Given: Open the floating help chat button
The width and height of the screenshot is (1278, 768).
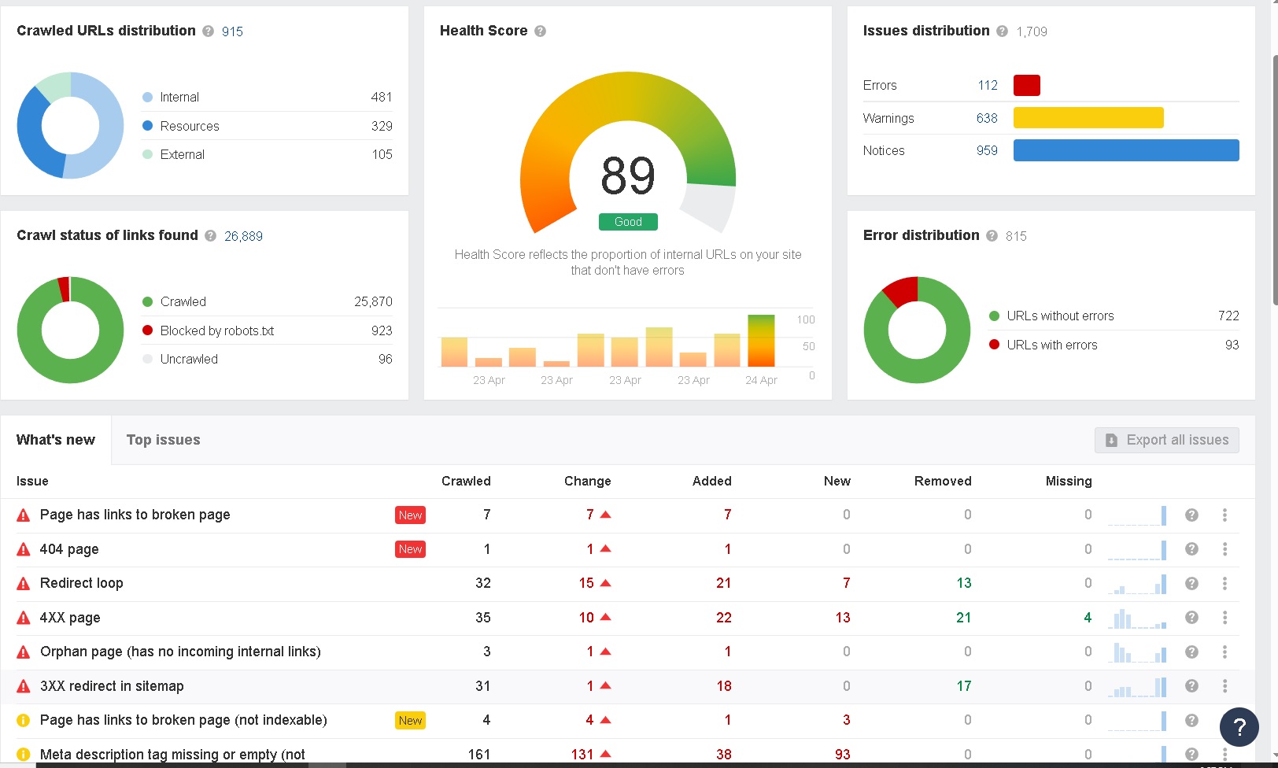Looking at the screenshot, I should click(x=1239, y=727).
